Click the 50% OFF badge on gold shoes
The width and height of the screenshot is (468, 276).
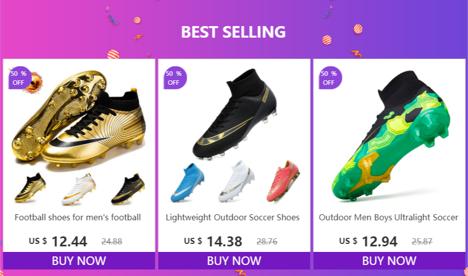point(20,78)
